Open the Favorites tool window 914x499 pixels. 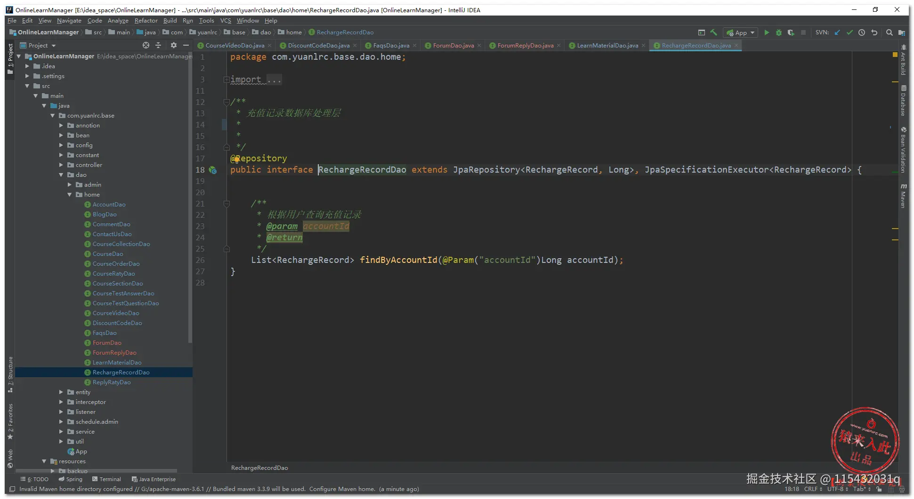[10, 421]
